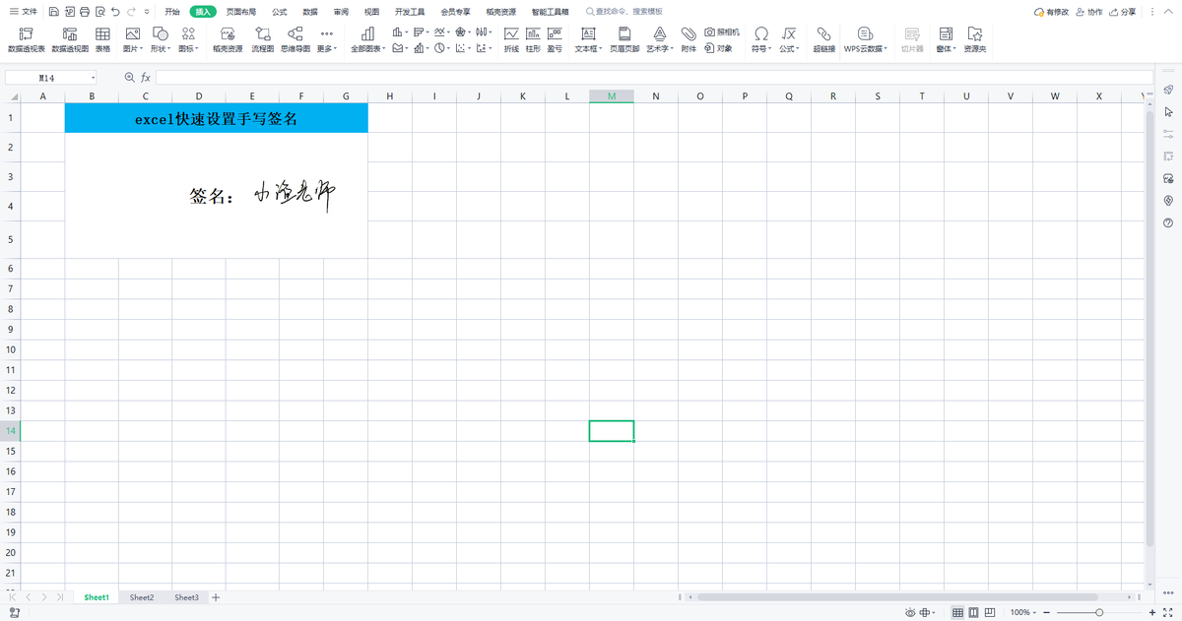Open the 文件 file menu
The image size is (1182, 621).
coord(23,12)
